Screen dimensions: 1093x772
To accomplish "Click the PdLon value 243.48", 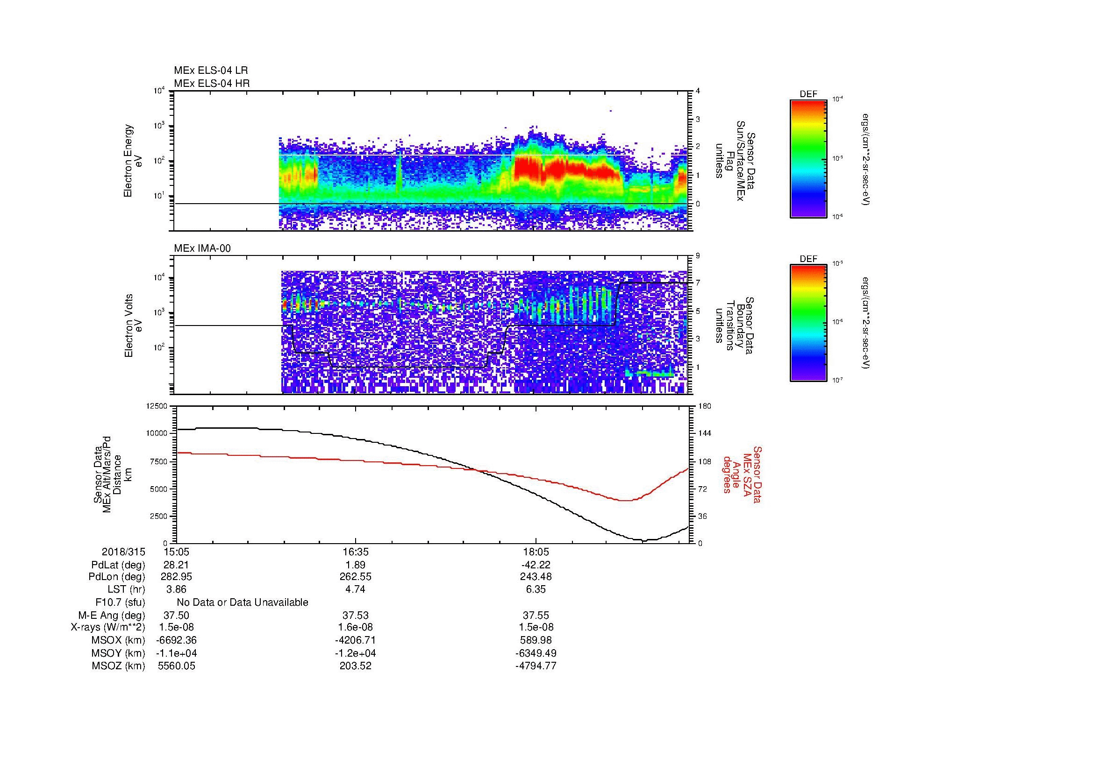I will point(536,577).
